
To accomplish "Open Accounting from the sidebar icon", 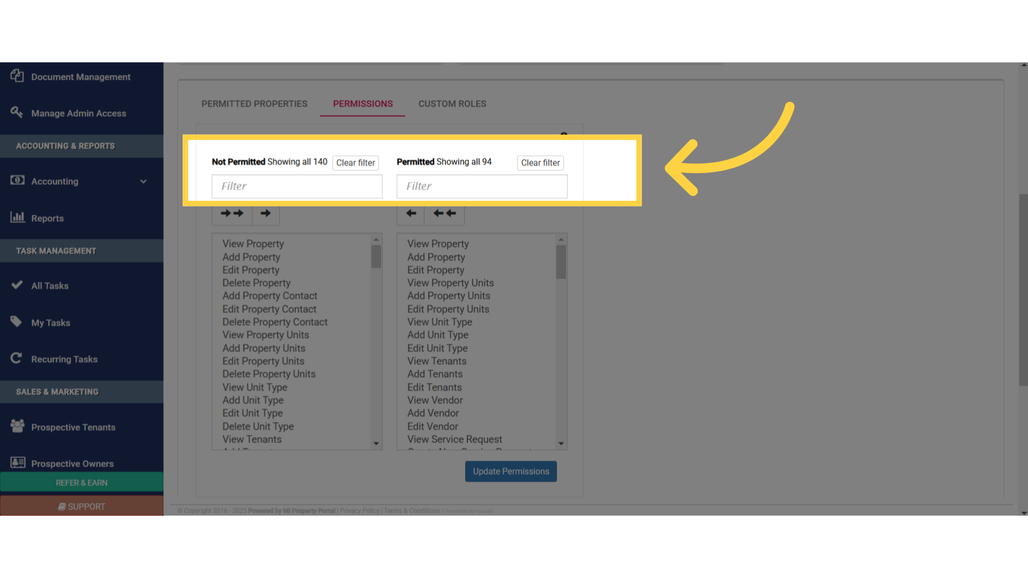I will 17,181.
